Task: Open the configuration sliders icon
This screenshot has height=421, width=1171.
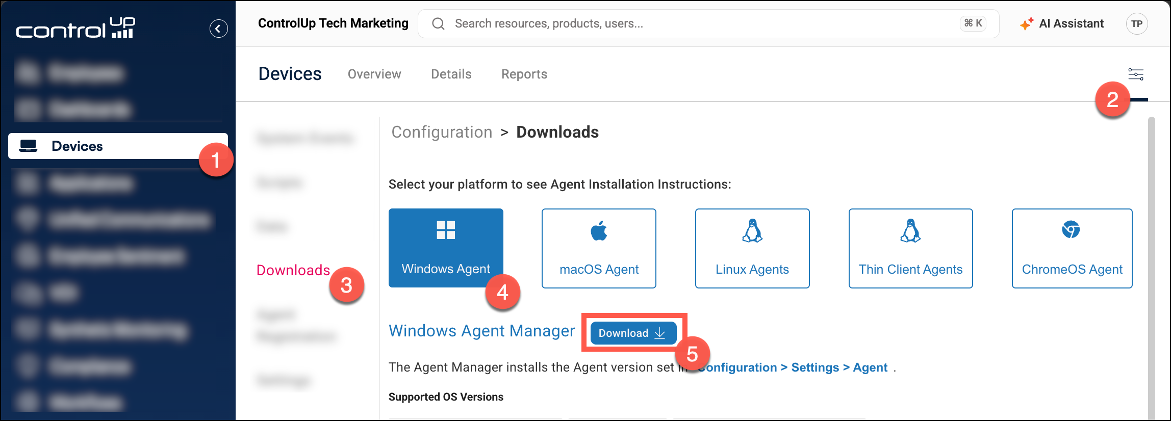Action: click(1135, 74)
